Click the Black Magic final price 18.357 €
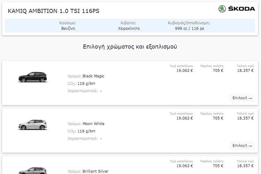The height and width of the screenshot is (174, 261). click(x=245, y=70)
